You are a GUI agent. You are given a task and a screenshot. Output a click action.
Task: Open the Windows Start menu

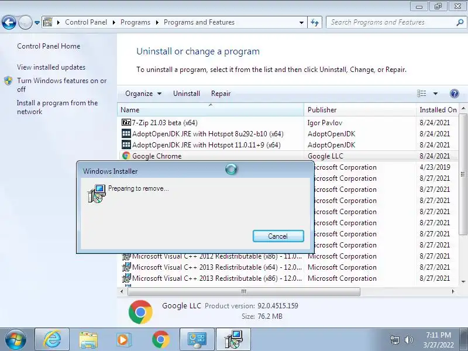pos(15,340)
